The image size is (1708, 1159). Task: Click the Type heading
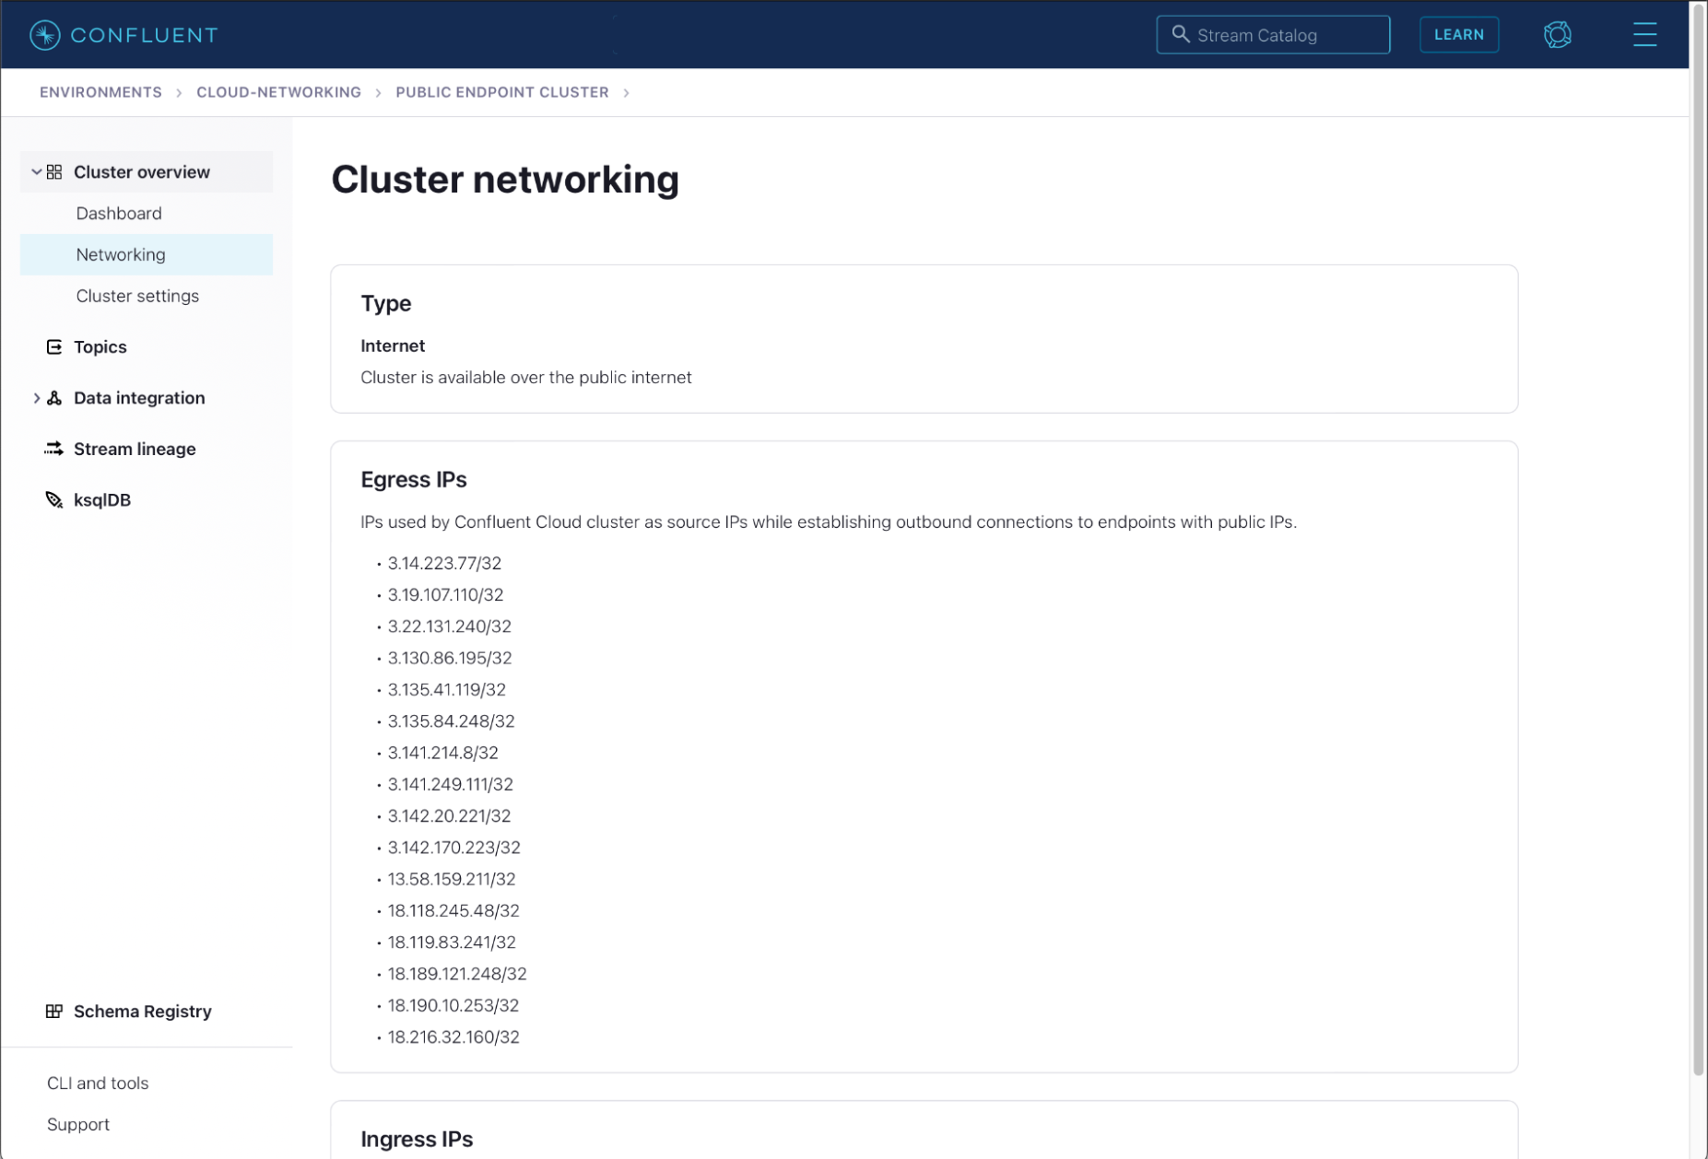pyautogui.click(x=386, y=304)
